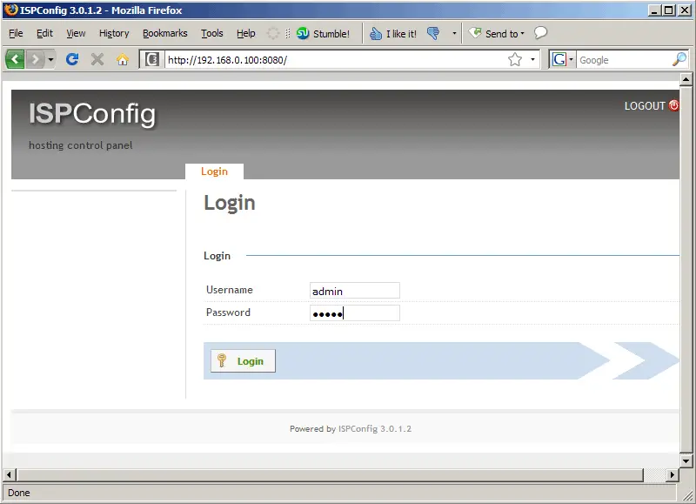This screenshot has height=504, width=696.
Task: Open the History menu
Action: (x=114, y=33)
